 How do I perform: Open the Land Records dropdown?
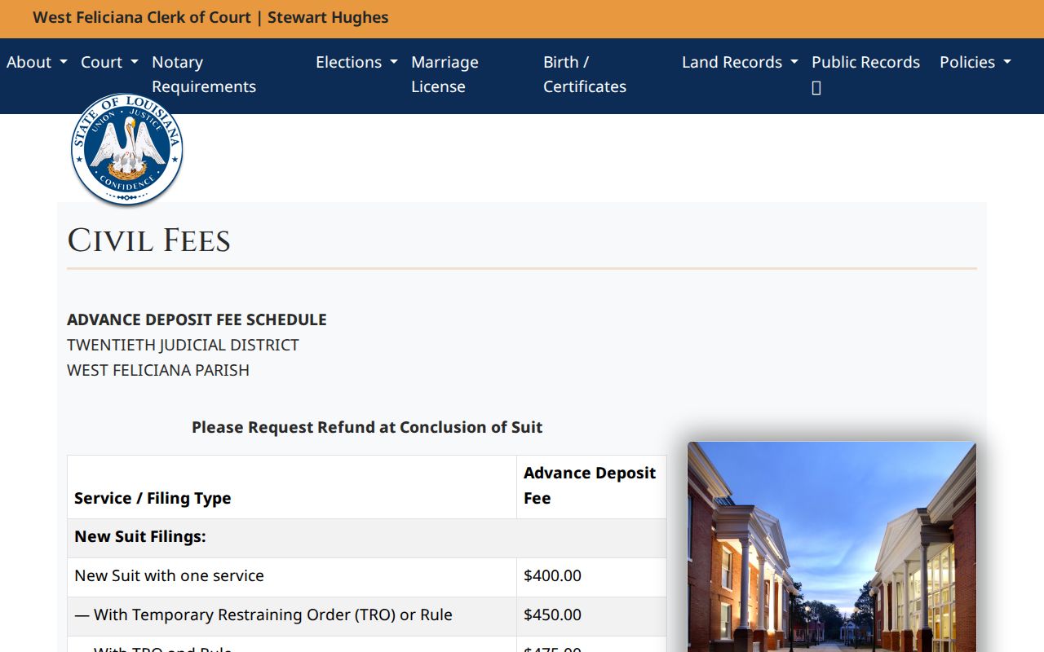(740, 62)
